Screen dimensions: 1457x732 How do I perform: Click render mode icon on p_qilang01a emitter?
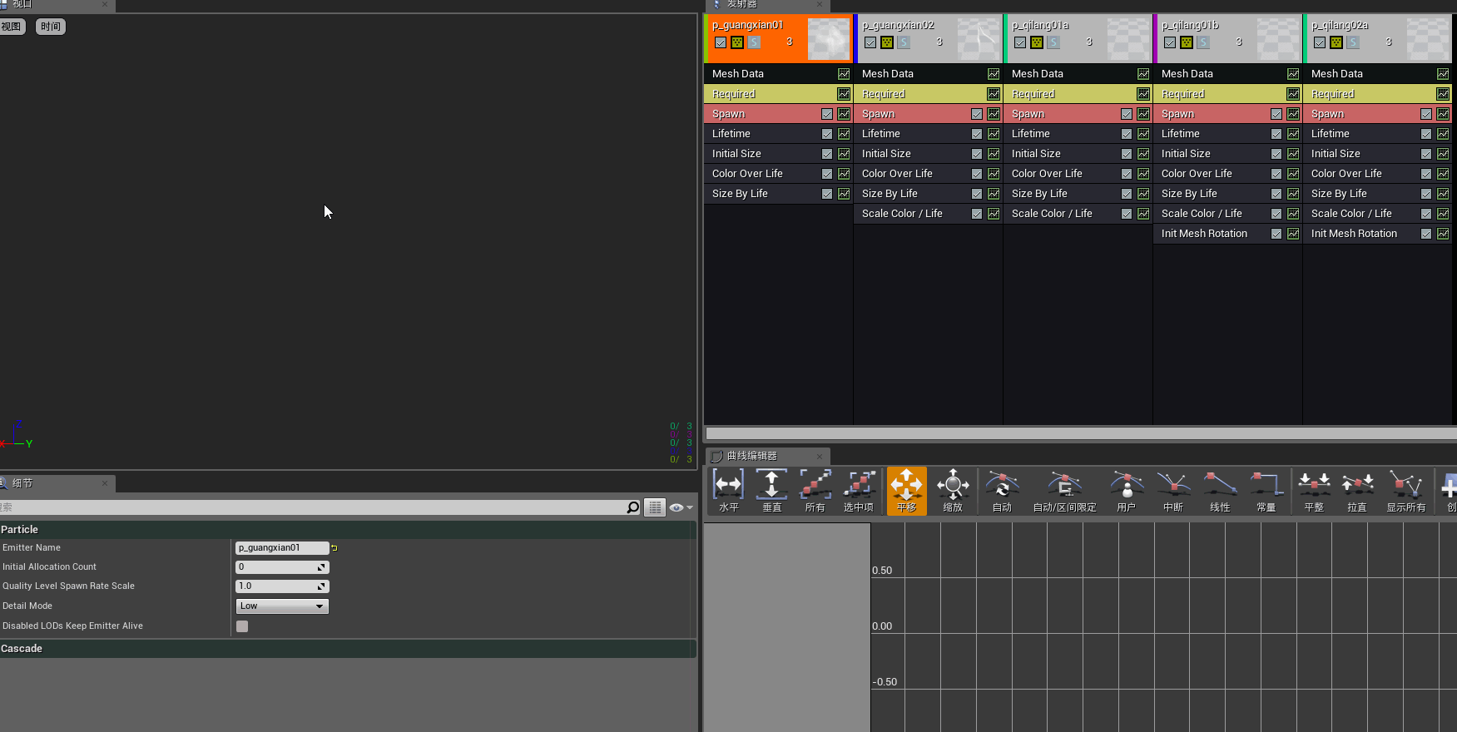coord(1037,42)
